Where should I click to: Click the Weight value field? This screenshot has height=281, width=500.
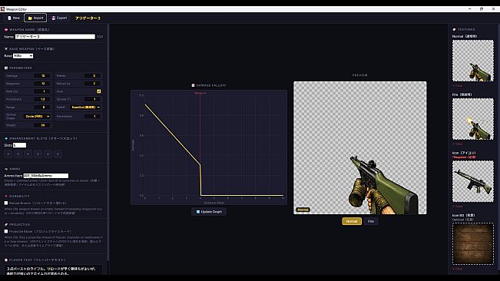[x=41, y=125]
